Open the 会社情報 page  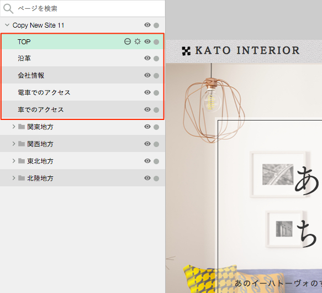[x=82, y=75]
